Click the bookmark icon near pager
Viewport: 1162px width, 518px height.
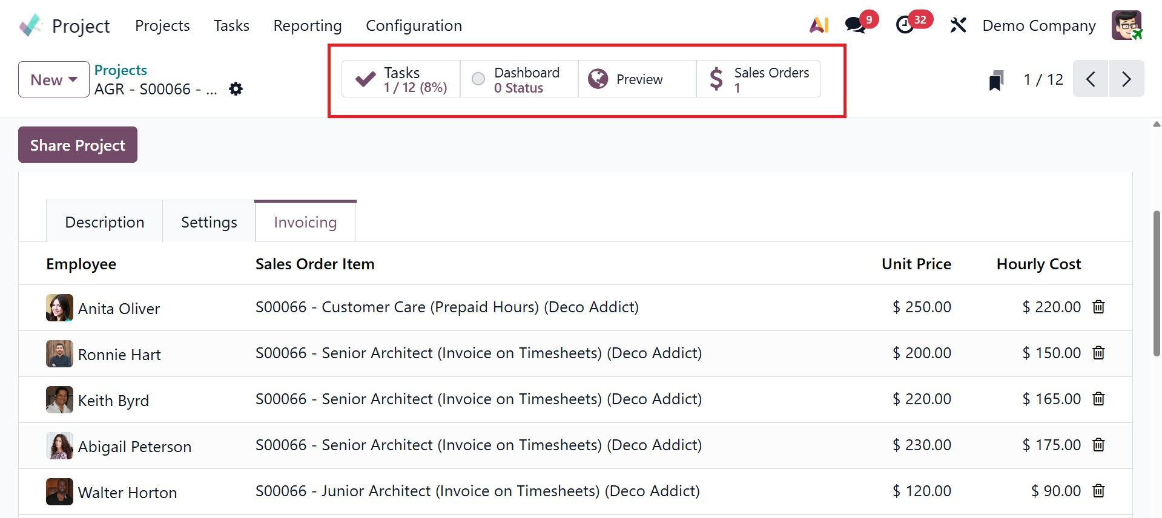(x=996, y=80)
